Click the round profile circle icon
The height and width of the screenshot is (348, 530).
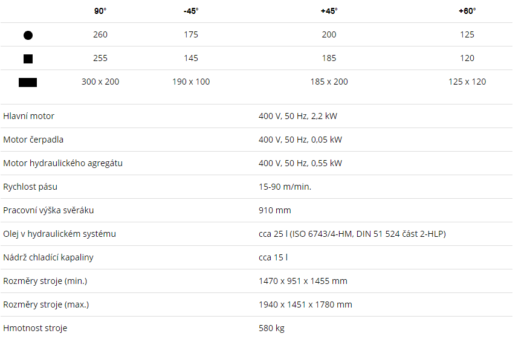click(x=28, y=35)
